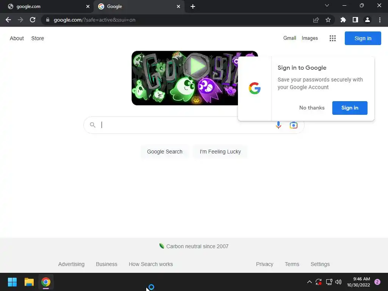View site info via the lock icon

(48, 20)
